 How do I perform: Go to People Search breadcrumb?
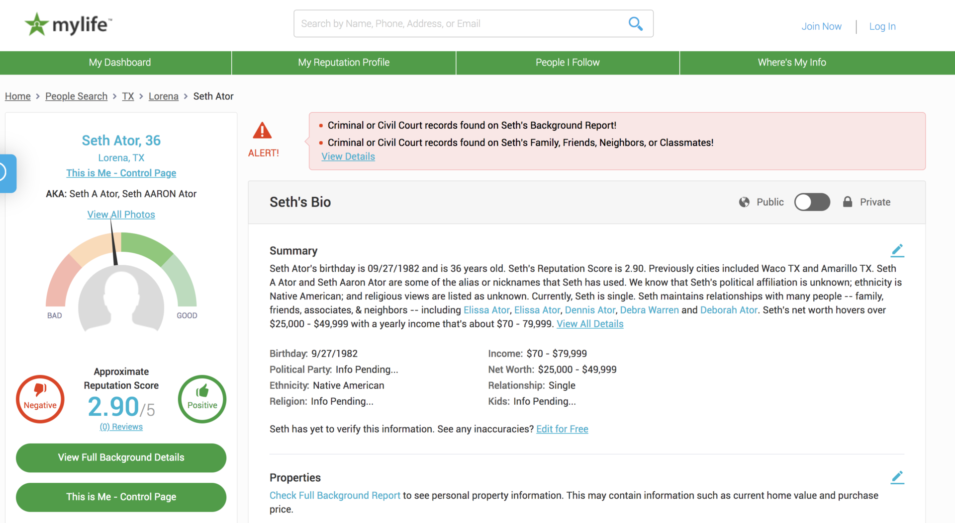(76, 96)
